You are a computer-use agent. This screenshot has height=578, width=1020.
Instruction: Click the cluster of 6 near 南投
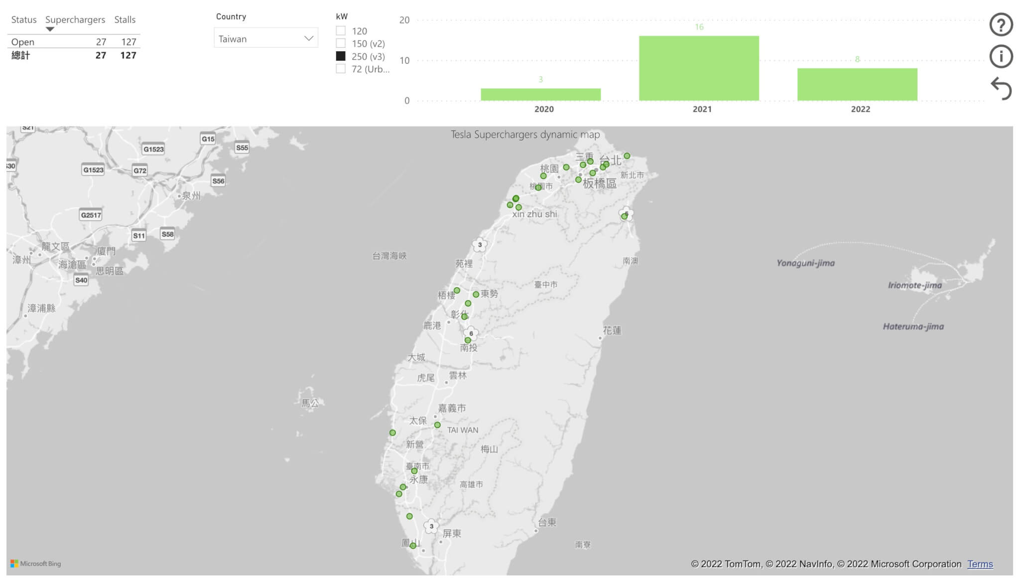pyautogui.click(x=471, y=333)
